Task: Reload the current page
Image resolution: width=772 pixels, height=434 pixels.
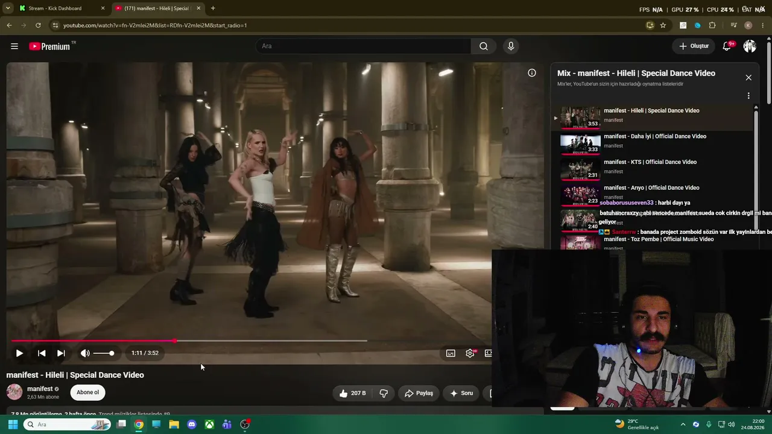Action: pos(38,25)
